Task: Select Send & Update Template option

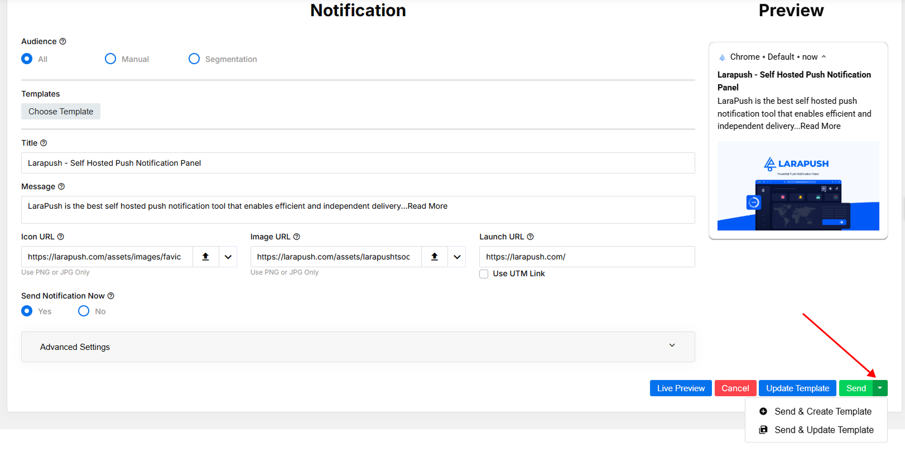Action: pos(816,430)
